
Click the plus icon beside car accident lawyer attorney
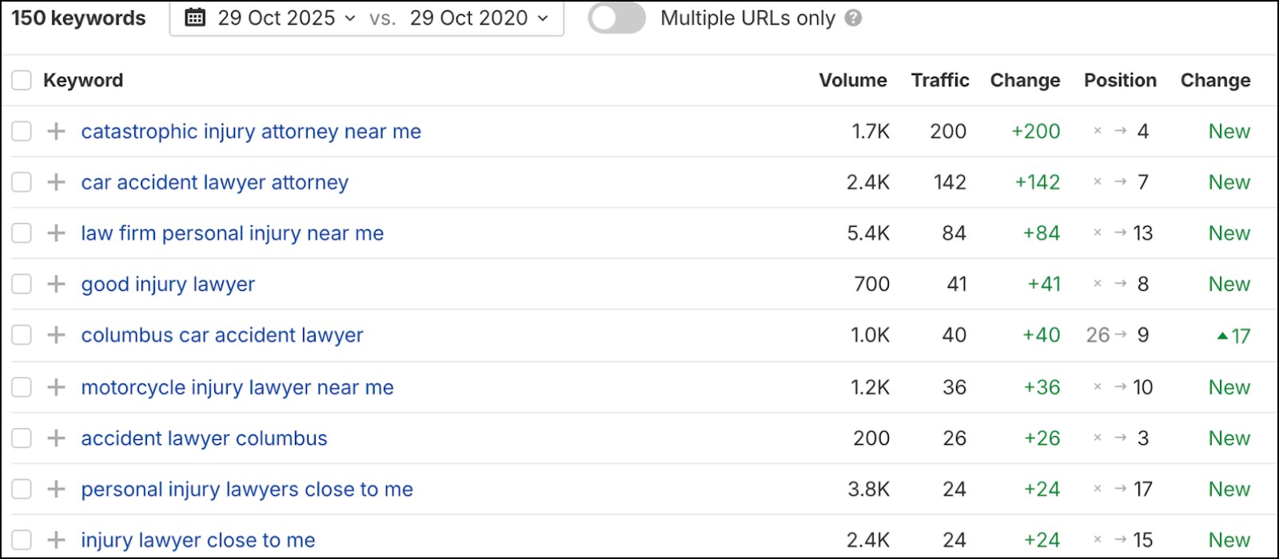[x=55, y=182]
